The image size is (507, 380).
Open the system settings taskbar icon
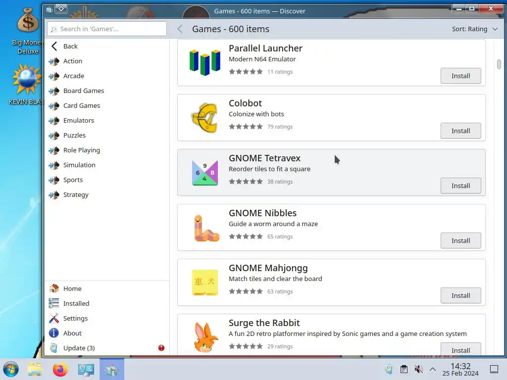point(86,369)
